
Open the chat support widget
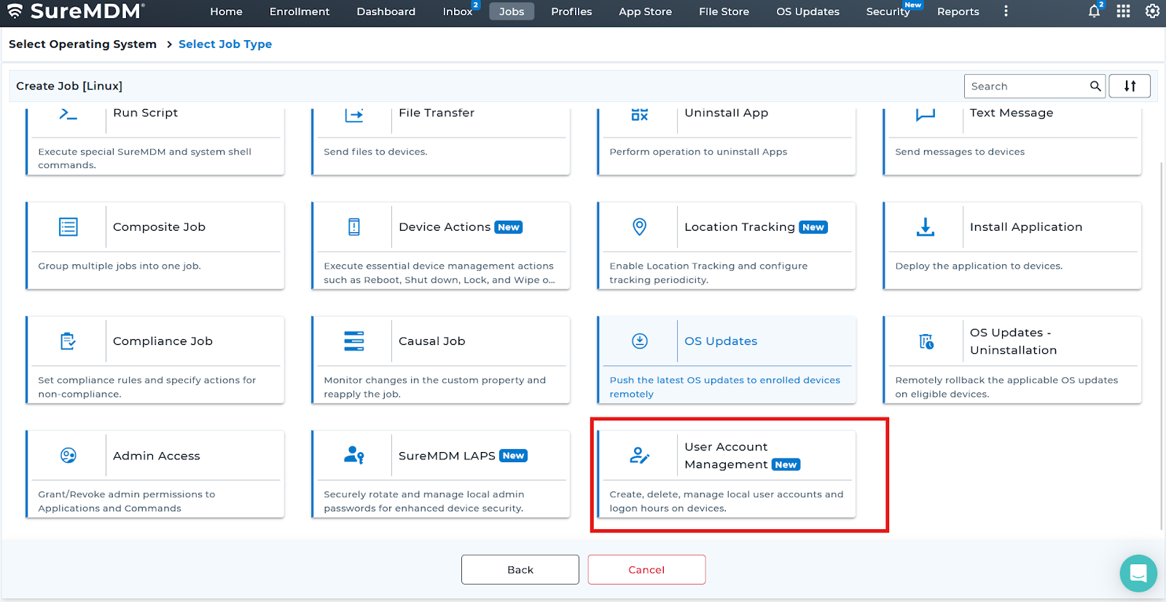(x=1138, y=573)
